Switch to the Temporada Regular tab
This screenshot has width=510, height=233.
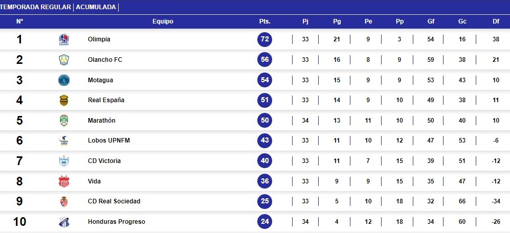point(35,7)
